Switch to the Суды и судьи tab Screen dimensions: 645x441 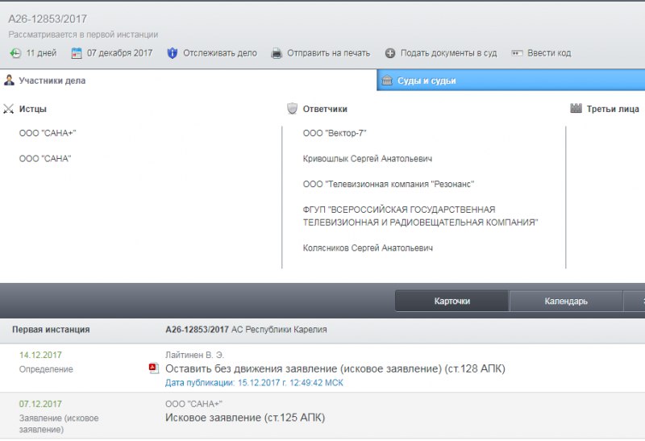[511, 81]
